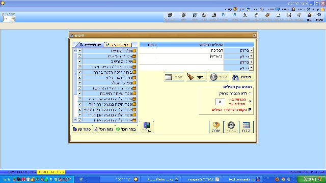Click the book tree scrollbar thumb
The width and height of the screenshot is (326, 183).
pos(75,74)
